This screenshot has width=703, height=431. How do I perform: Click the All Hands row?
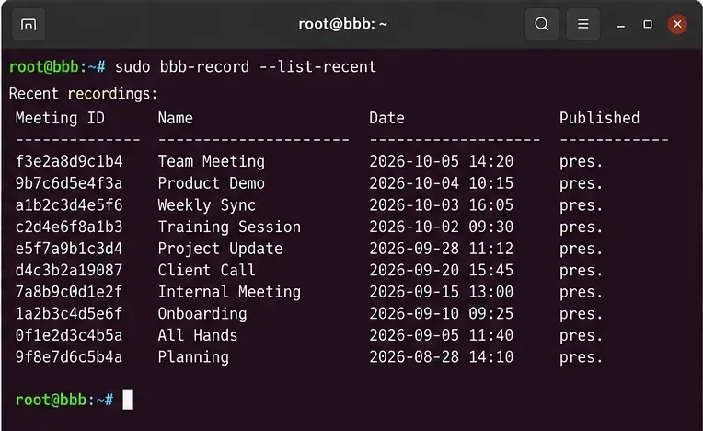[x=309, y=335]
